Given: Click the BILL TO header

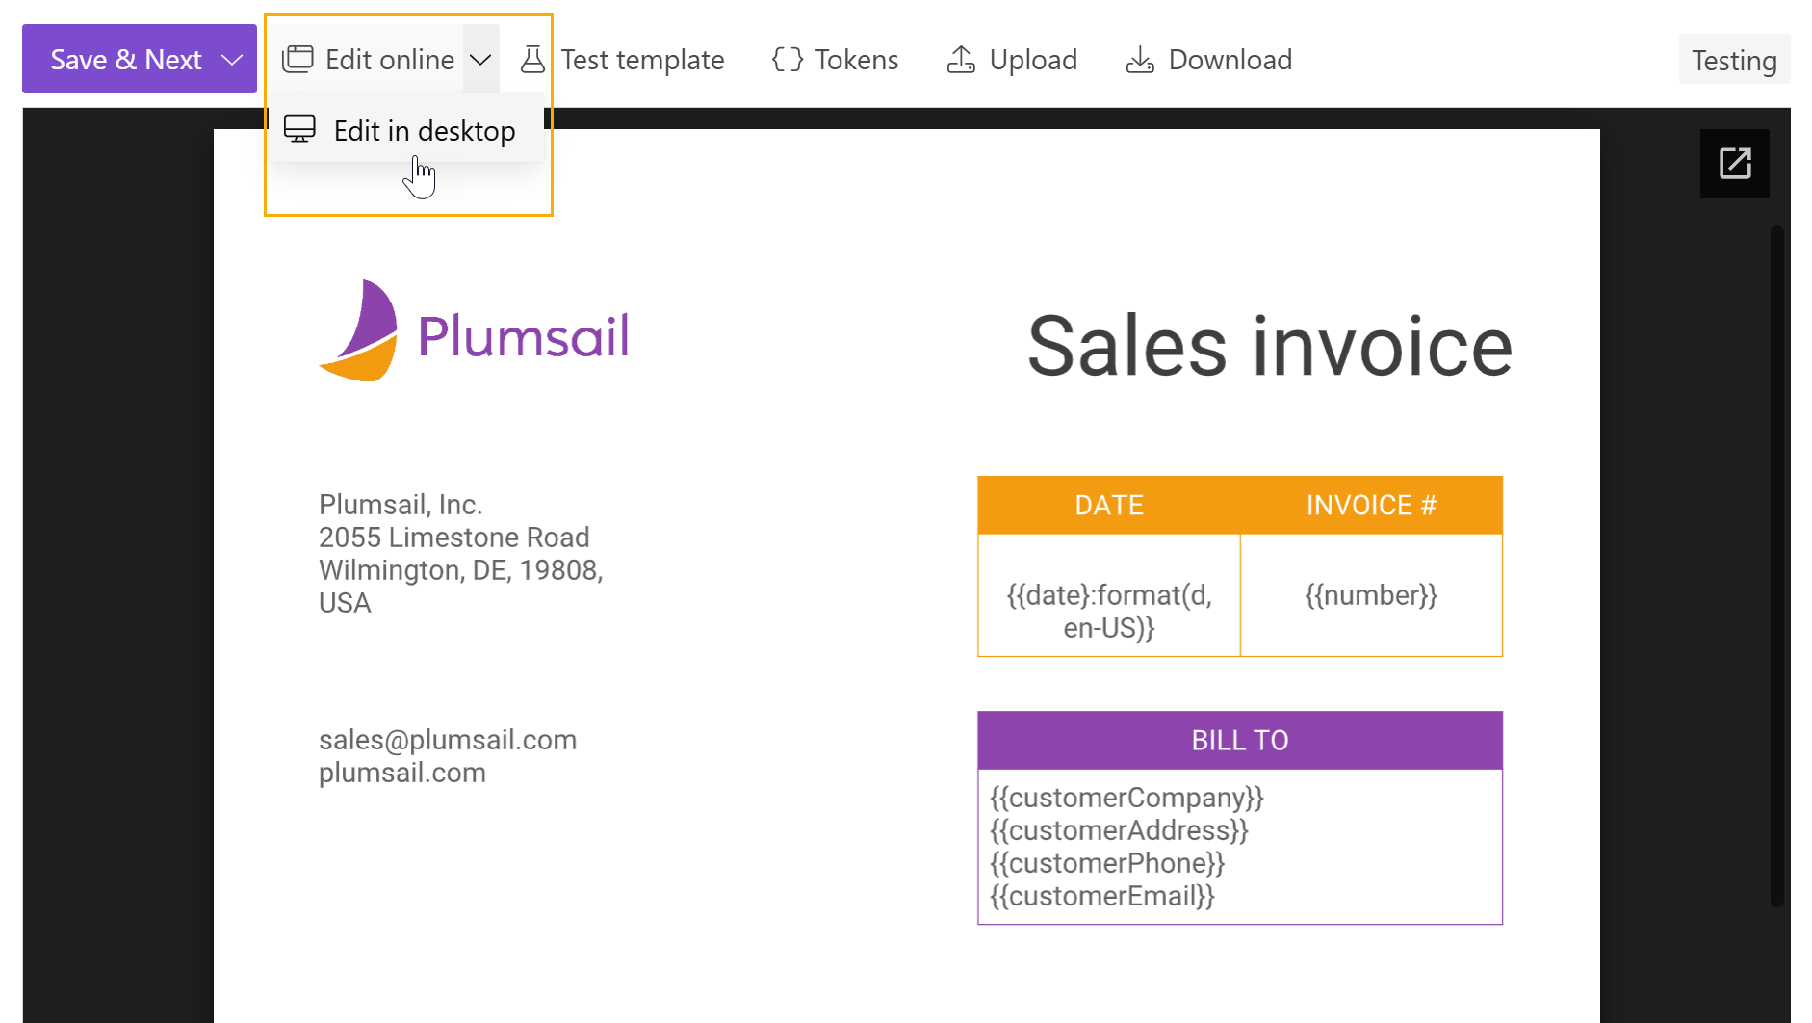Looking at the screenshot, I should click(x=1240, y=740).
